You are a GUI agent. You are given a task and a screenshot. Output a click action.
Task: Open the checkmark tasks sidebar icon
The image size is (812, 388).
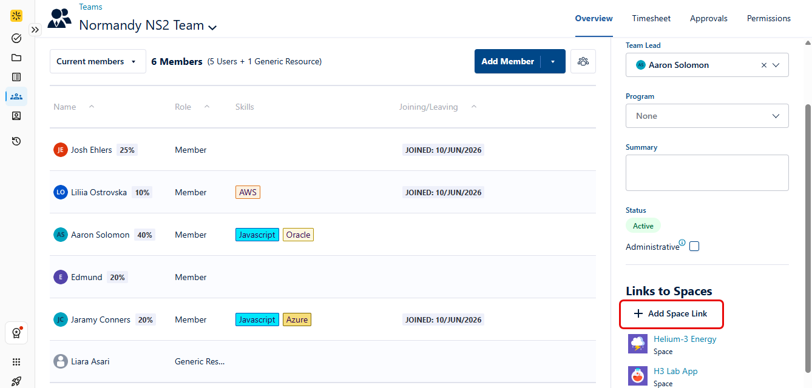[16, 38]
